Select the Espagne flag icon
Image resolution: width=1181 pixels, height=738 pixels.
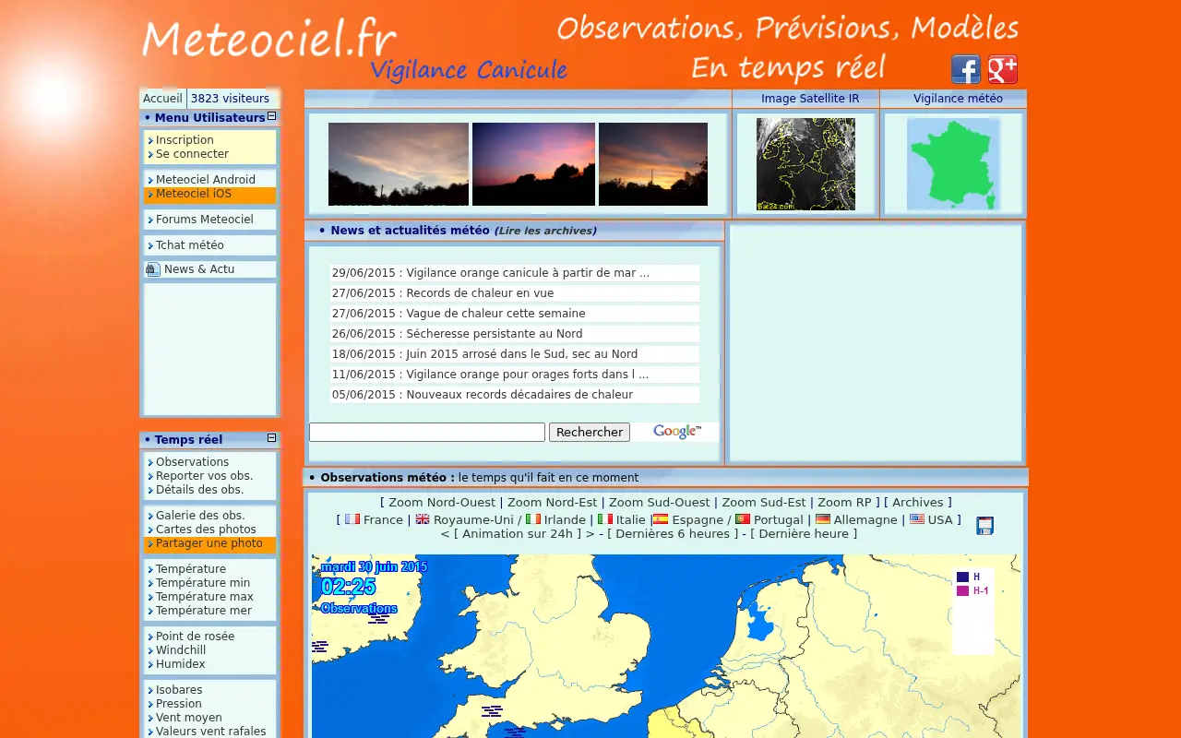pyautogui.click(x=661, y=519)
